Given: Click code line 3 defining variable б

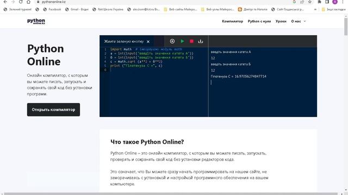Looking at the screenshot, I should tap(152, 57).
